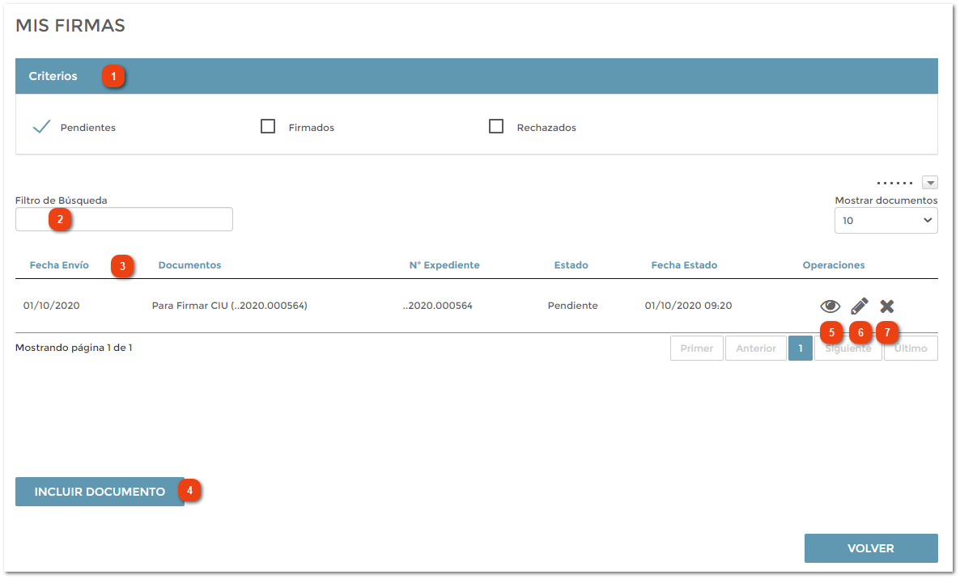Click the Siguiente pagination button
Viewport: 960px width, 579px height.
coord(847,349)
